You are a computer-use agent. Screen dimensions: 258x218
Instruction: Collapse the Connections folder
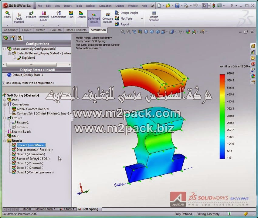(5, 104)
